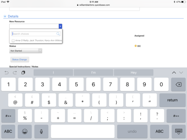The image size is (187, 140).
Task: Choose the "Hey" keyboard suggestion
Action: point(134,73)
